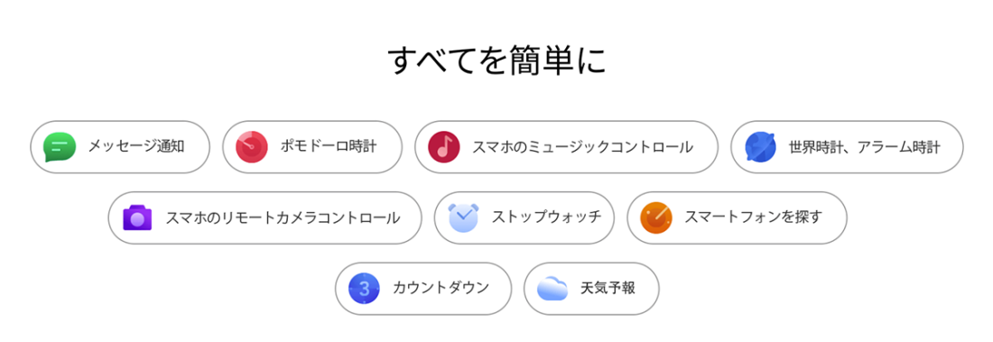Viewport: 993px width, 342px height.
Task: Click the light blue alarm clock icon
Action: (464, 217)
